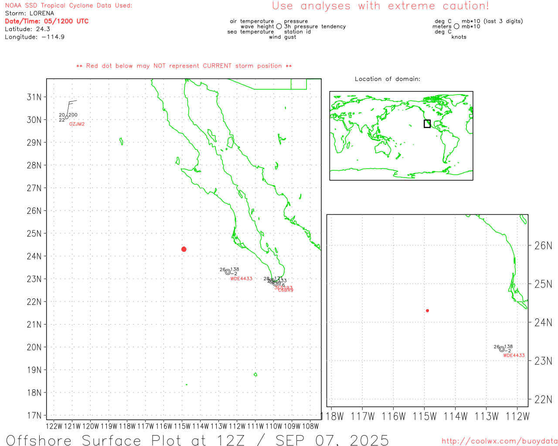Select the WDE4433 station circle in the inset map
The width and height of the screenshot is (558, 446).
point(502,349)
